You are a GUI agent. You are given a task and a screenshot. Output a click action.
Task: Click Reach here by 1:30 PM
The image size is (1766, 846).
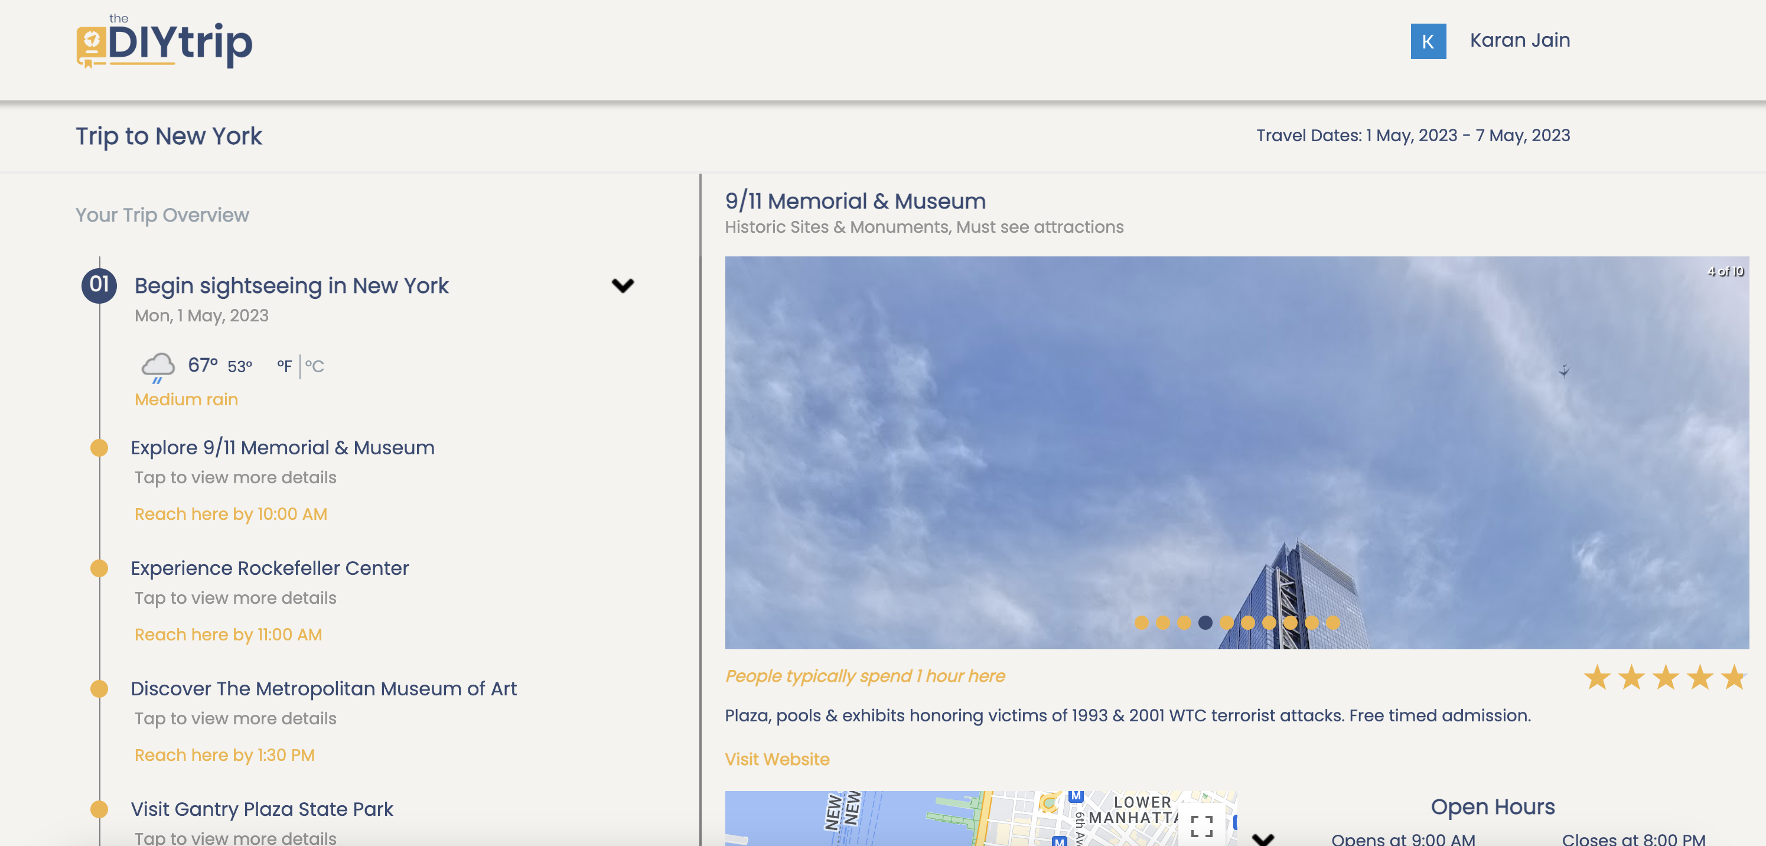point(224,755)
